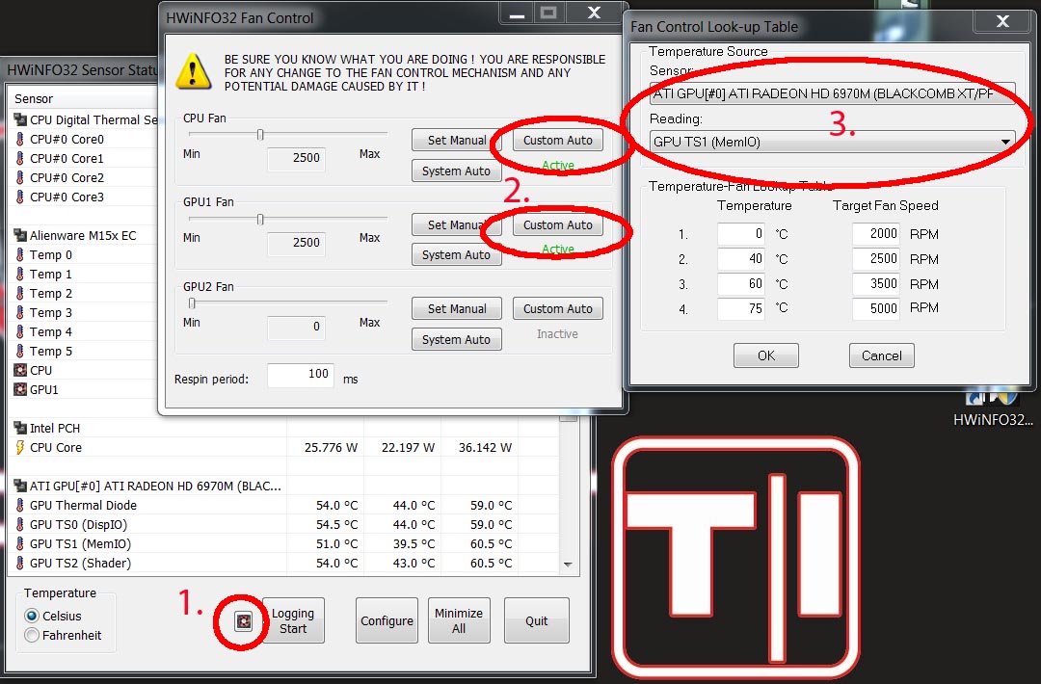Click Set Manual for the GPU2 Fan

(x=457, y=308)
